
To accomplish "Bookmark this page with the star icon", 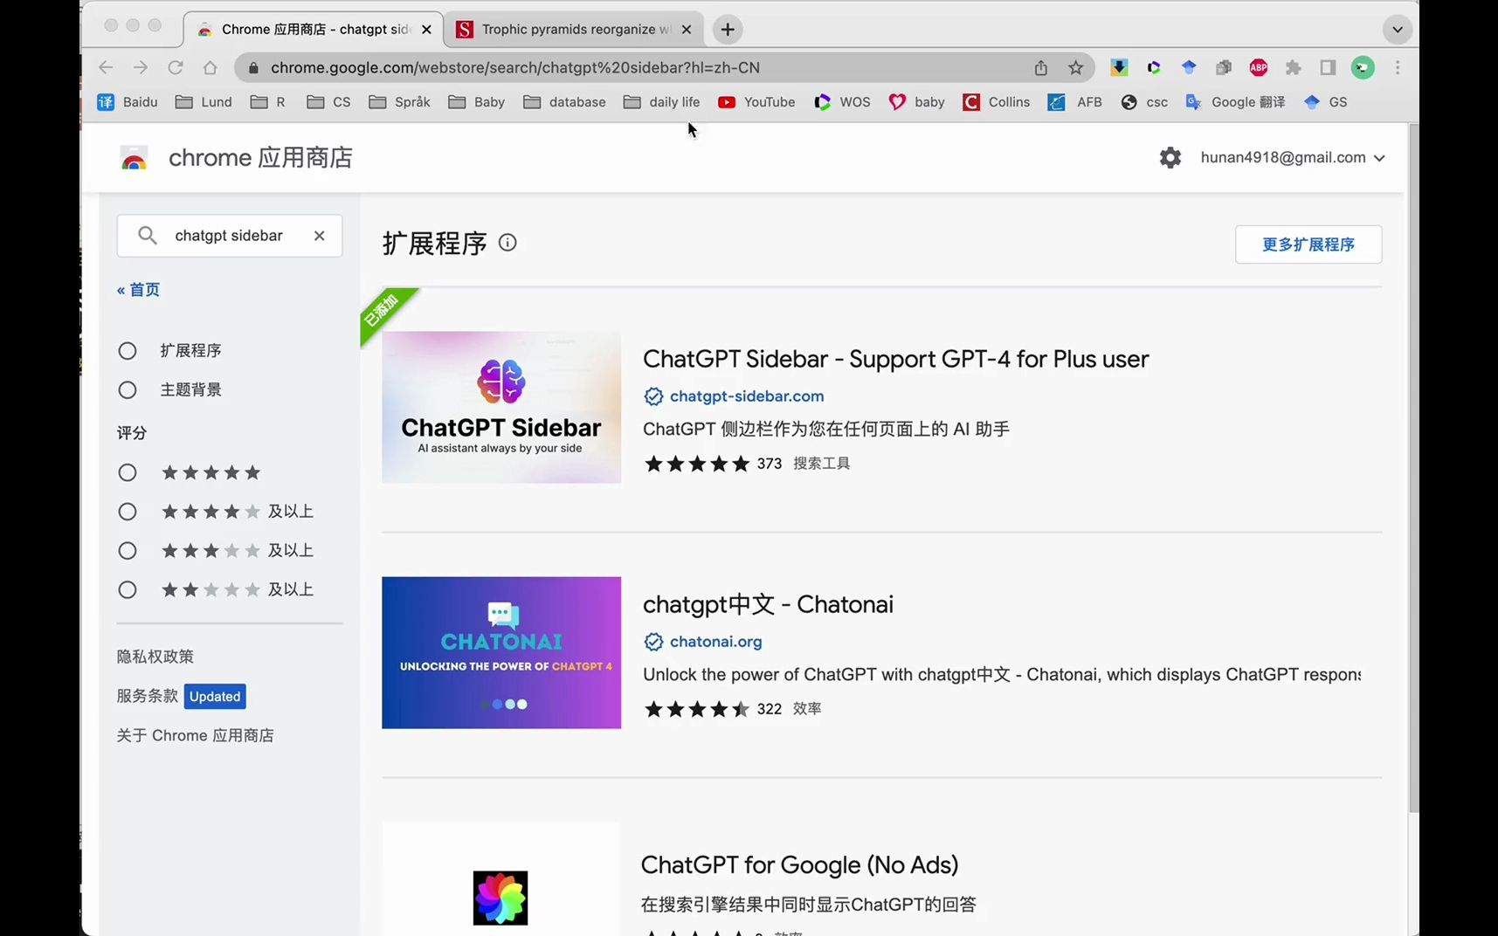I will 1073,67.
